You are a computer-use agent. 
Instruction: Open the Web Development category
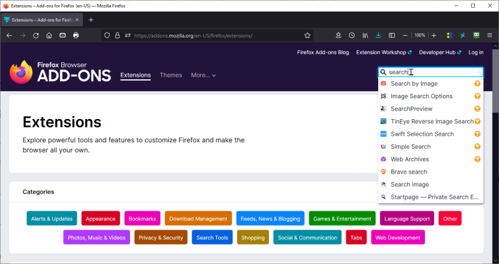[x=398, y=237]
